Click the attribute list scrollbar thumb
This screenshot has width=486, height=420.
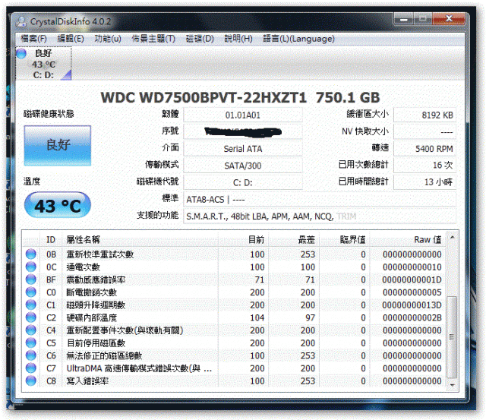452,337
